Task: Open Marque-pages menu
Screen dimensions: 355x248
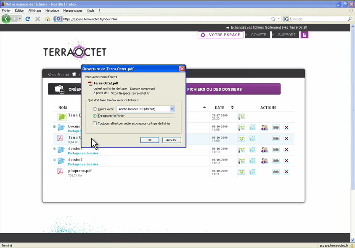Action: coord(73,11)
